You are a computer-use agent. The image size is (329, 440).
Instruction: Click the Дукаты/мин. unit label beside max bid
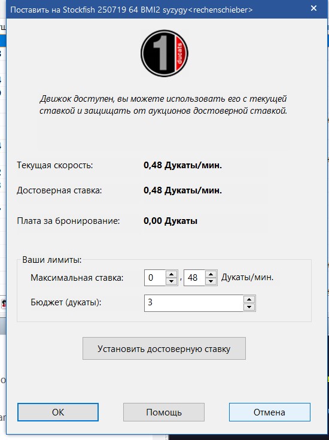248,278
